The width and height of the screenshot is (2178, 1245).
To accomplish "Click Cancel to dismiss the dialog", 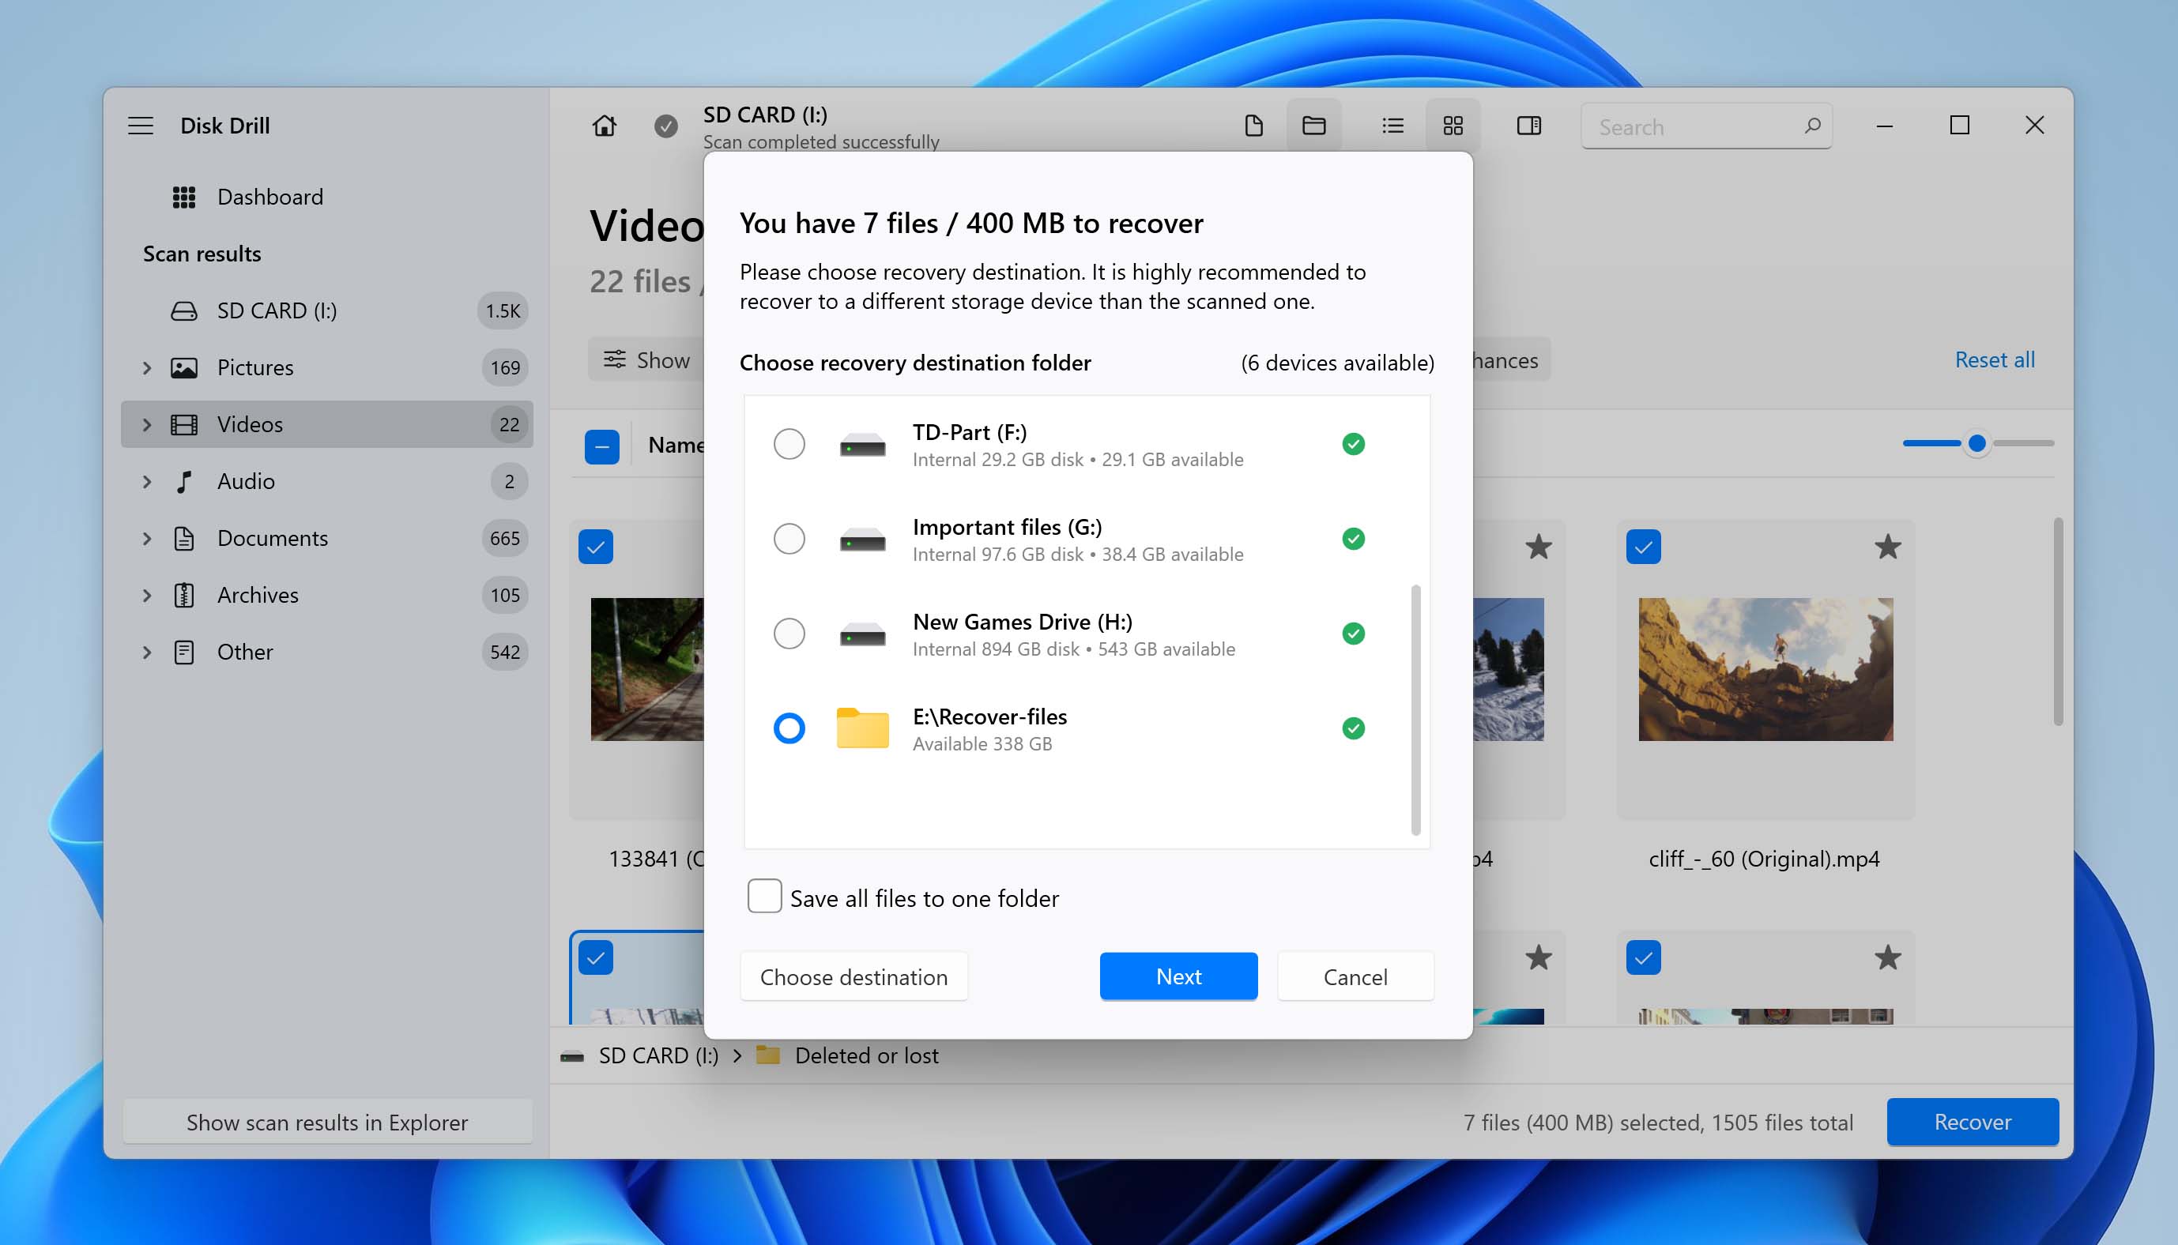I will click(1354, 976).
